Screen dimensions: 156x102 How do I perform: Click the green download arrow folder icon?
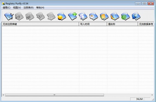73,16
